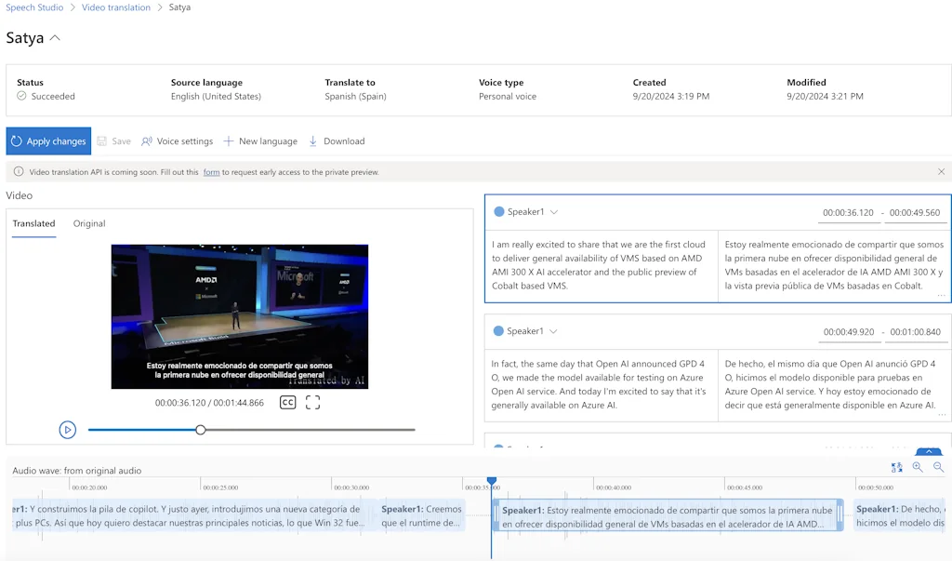952x561 pixels.
Task: Click the Save icon in toolbar
Action: 102,140
